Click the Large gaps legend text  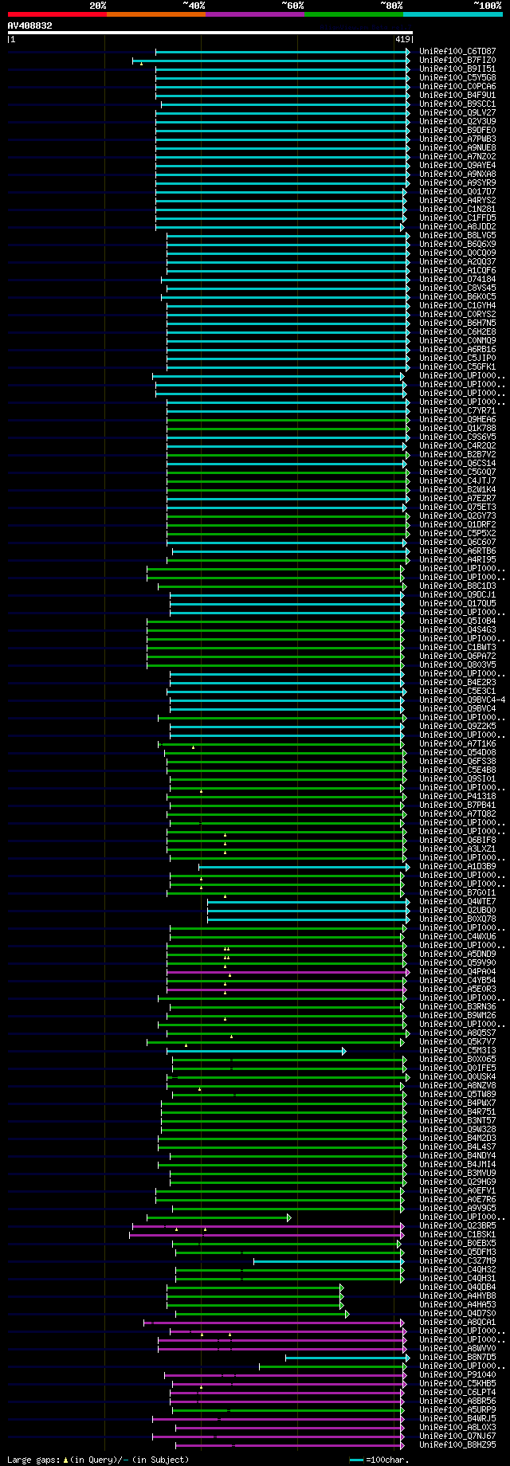point(98,1460)
